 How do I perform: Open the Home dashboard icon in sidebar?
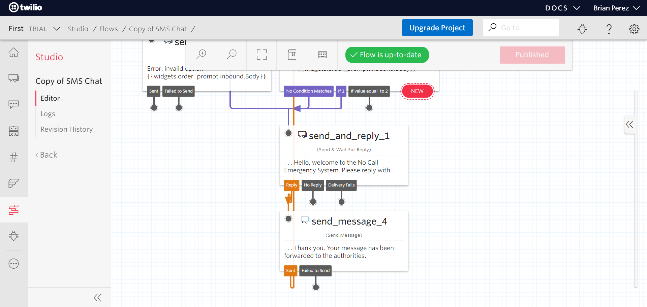[14, 52]
